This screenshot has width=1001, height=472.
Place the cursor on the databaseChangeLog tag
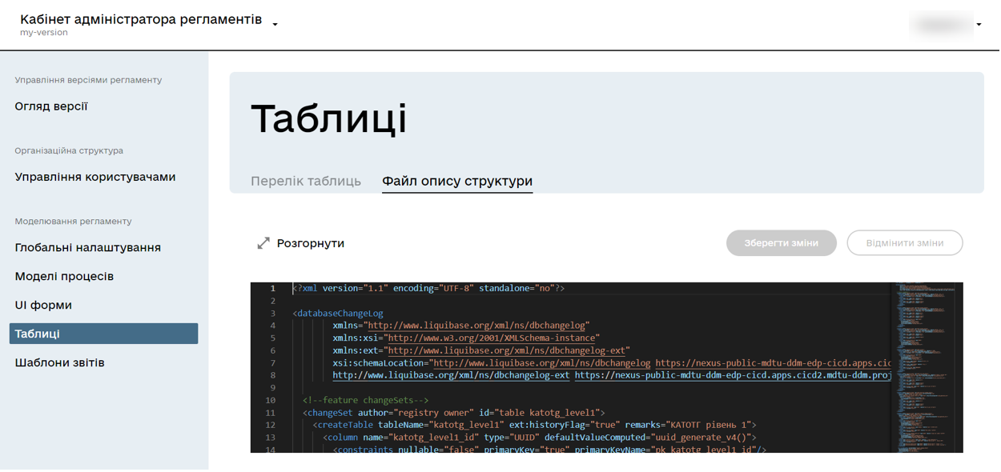(338, 314)
